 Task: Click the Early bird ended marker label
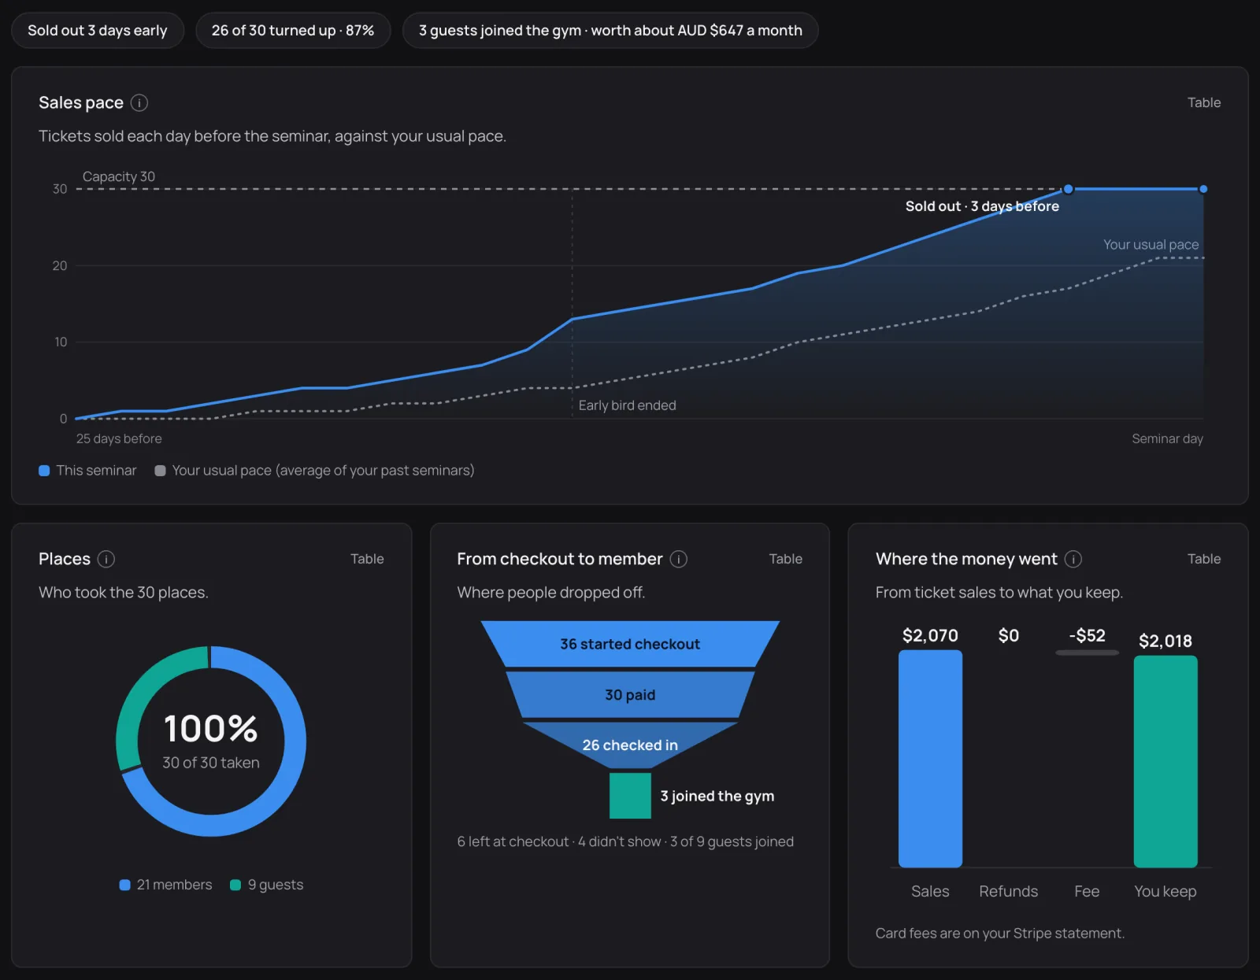pyautogui.click(x=628, y=405)
